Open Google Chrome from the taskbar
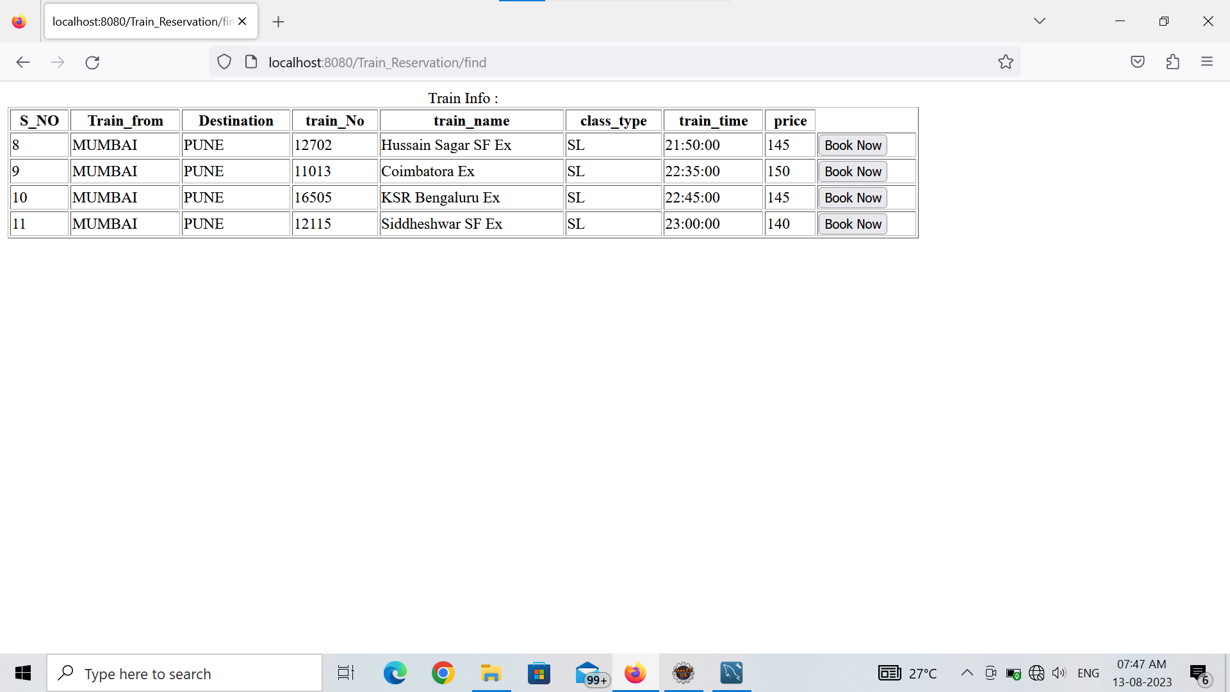Viewport: 1230px width, 692px height. (443, 673)
